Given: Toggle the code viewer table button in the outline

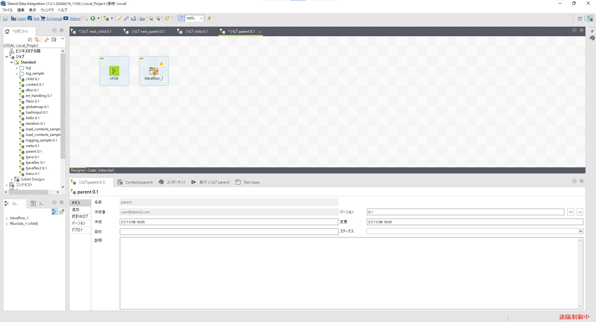Looking at the screenshot, I should pyautogui.click(x=62, y=212).
